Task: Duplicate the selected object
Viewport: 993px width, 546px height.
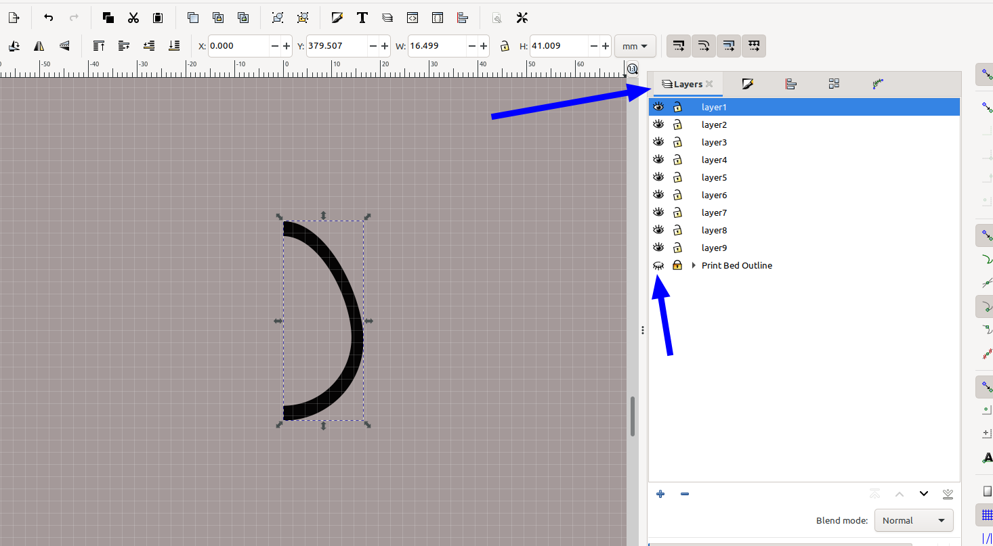Action: pyautogui.click(x=193, y=18)
